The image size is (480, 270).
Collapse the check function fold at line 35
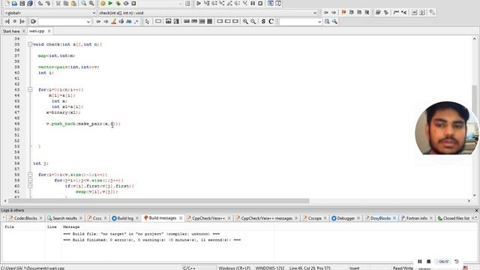(x=30, y=44)
